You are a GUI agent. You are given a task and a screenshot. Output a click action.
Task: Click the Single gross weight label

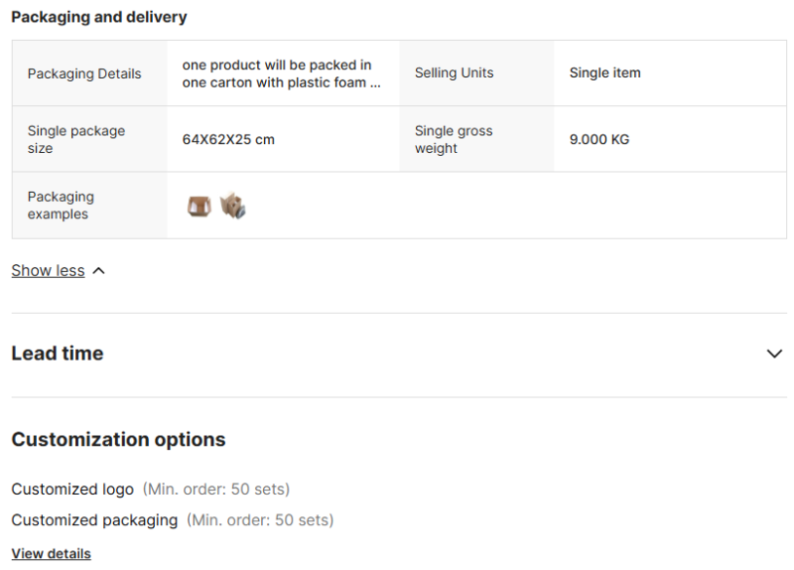coord(454,140)
